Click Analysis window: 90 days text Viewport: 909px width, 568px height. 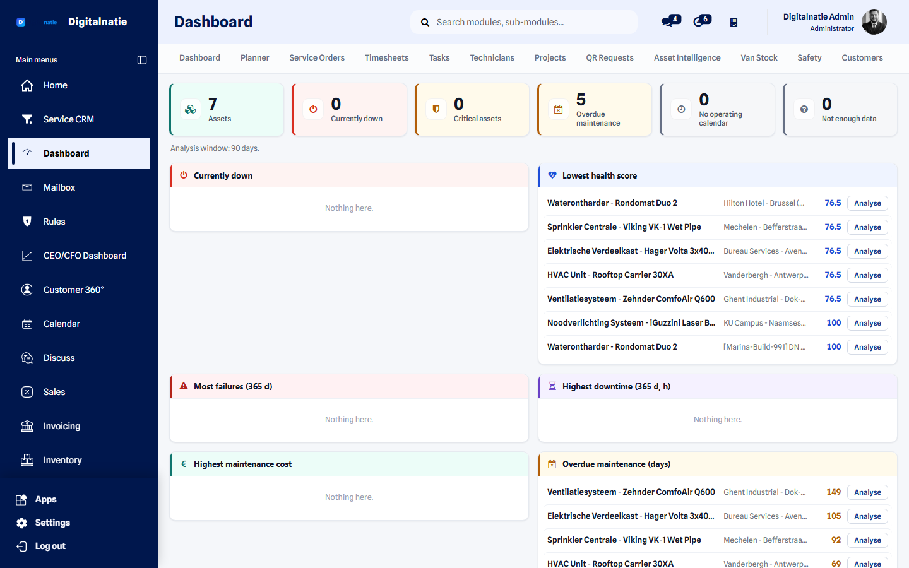point(215,148)
